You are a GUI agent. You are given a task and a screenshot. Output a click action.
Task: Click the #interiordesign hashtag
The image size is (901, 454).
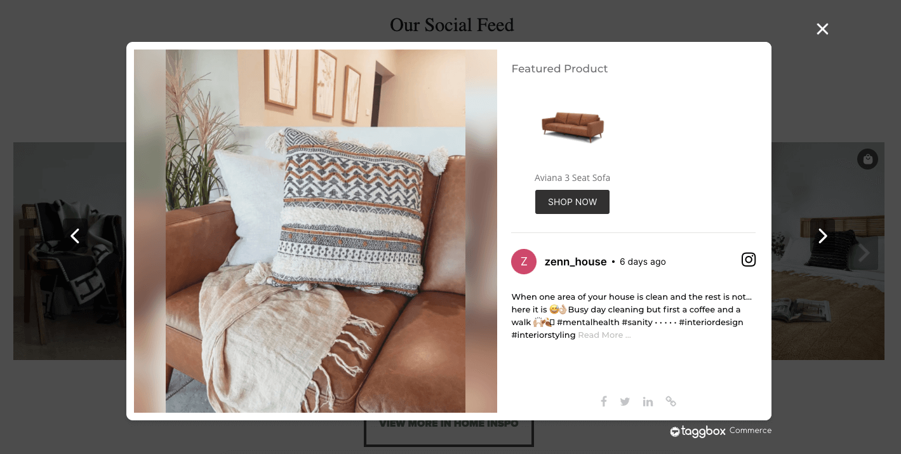pos(711,323)
